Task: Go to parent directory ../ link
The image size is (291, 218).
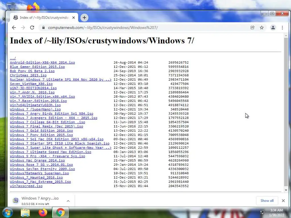Action: [13, 58]
